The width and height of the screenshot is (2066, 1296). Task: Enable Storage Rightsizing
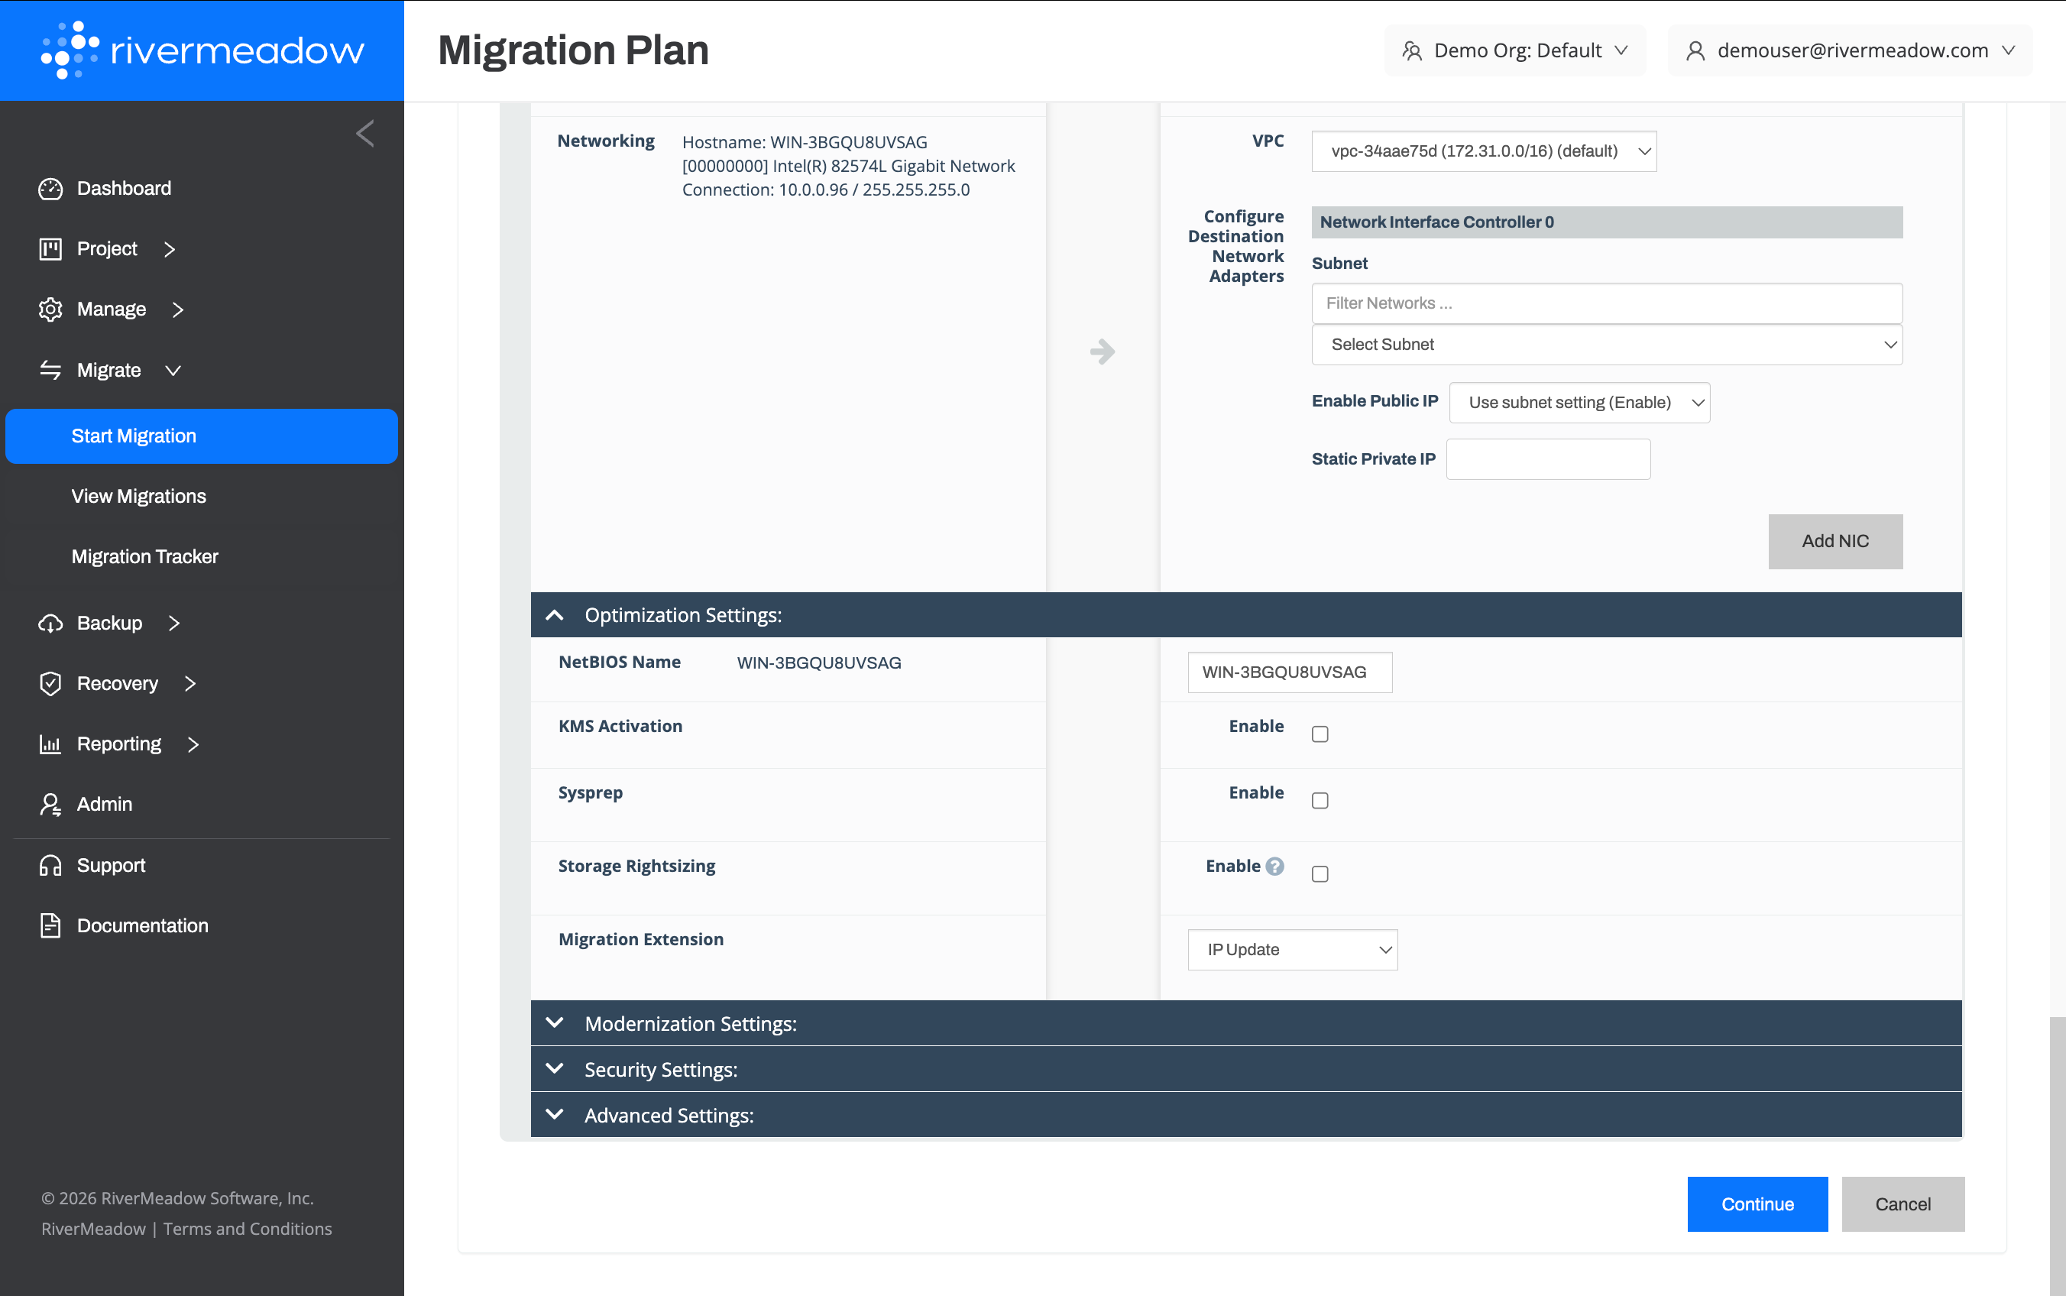click(x=1319, y=873)
